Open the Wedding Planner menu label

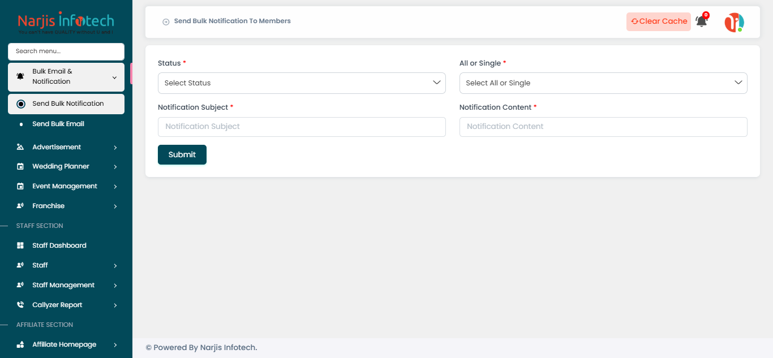pos(61,166)
